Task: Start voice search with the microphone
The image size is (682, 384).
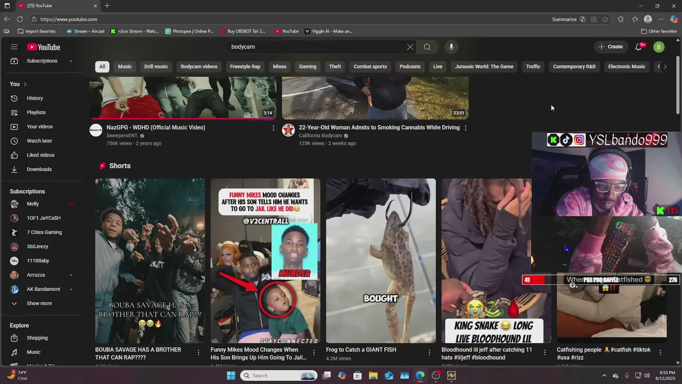Action: [451, 47]
